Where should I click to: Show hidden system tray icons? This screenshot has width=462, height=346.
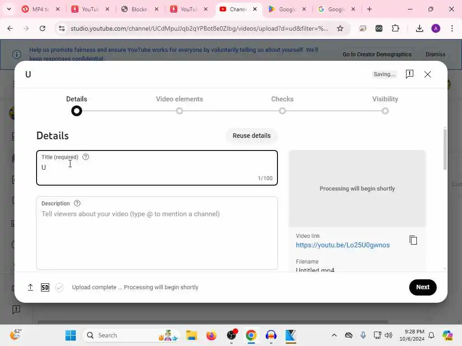click(x=334, y=335)
